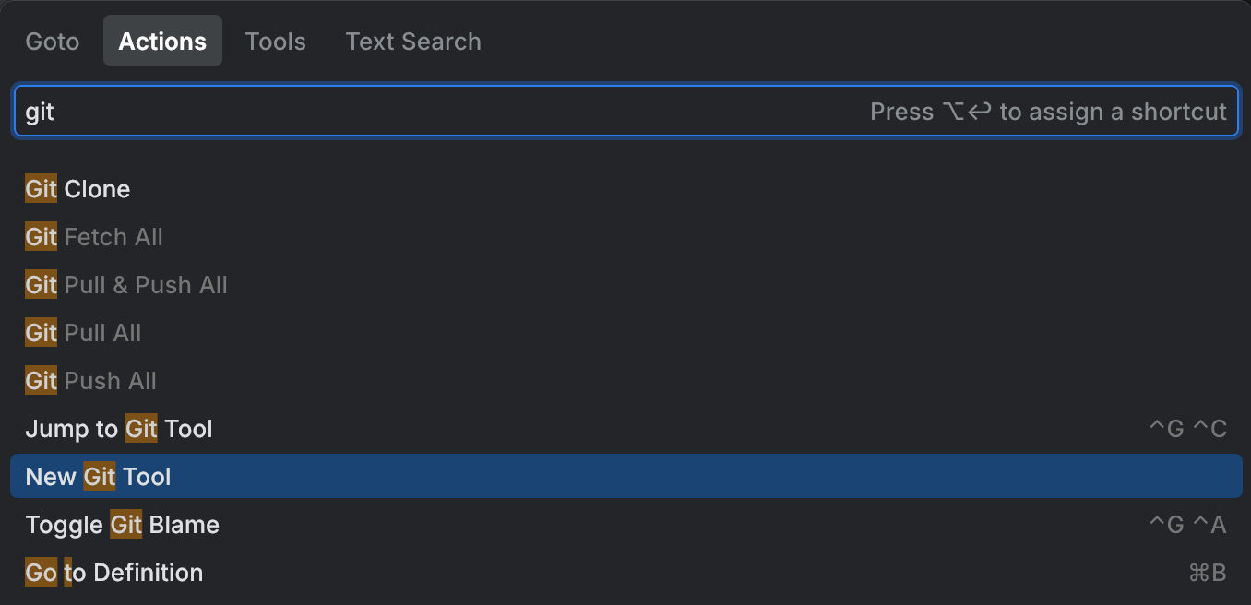Choose Git Pull & Push All
The image size is (1251, 605).
pos(125,284)
